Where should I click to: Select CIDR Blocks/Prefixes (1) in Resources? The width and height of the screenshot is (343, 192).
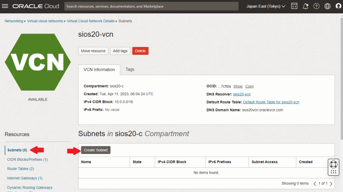point(27,159)
